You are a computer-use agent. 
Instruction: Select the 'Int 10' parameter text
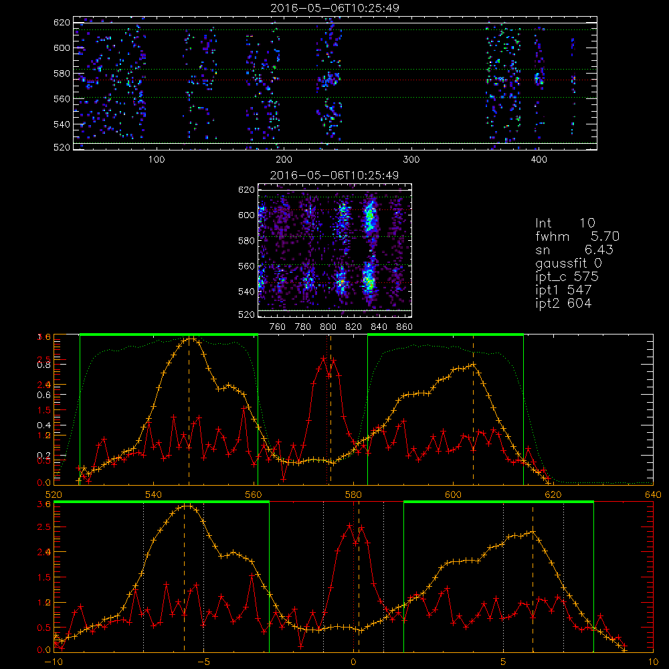[x=565, y=223]
